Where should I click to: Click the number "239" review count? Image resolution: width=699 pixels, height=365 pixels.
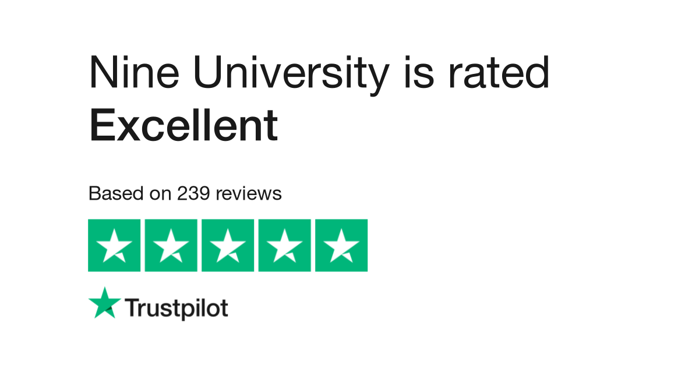194,193
